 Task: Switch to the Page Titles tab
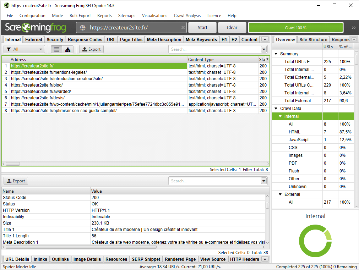coord(131,40)
